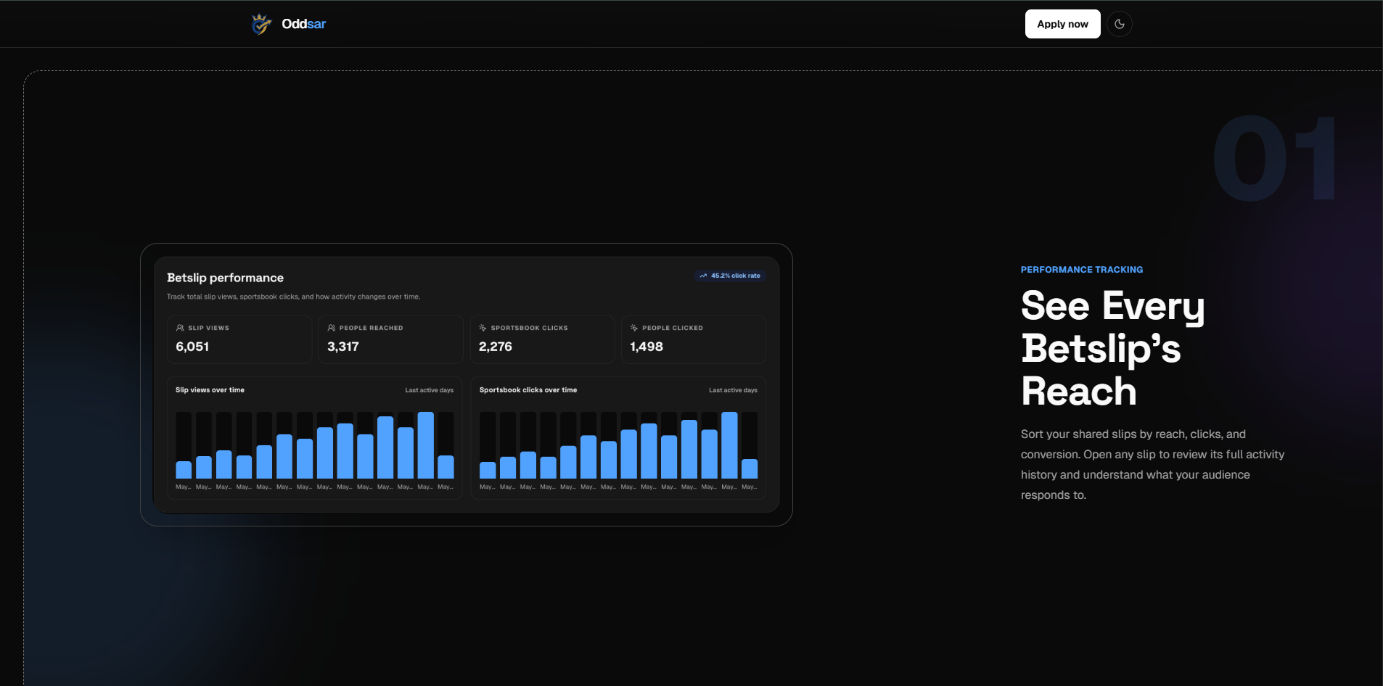Click the trend arrow icon in the click rate badge

click(x=703, y=276)
